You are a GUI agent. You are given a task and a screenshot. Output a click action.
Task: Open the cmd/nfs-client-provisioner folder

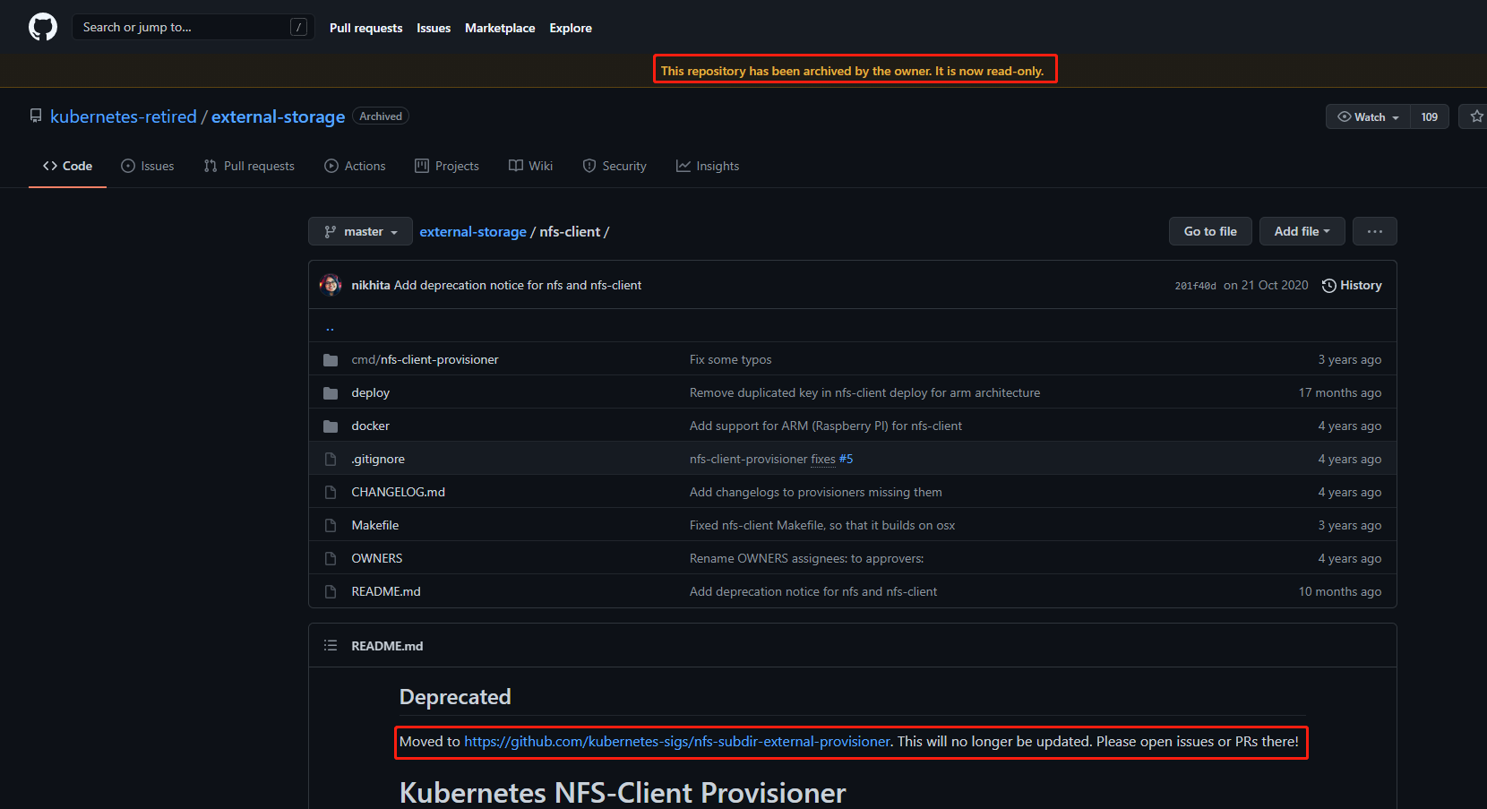pyautogui.click(x=425, y=359)
